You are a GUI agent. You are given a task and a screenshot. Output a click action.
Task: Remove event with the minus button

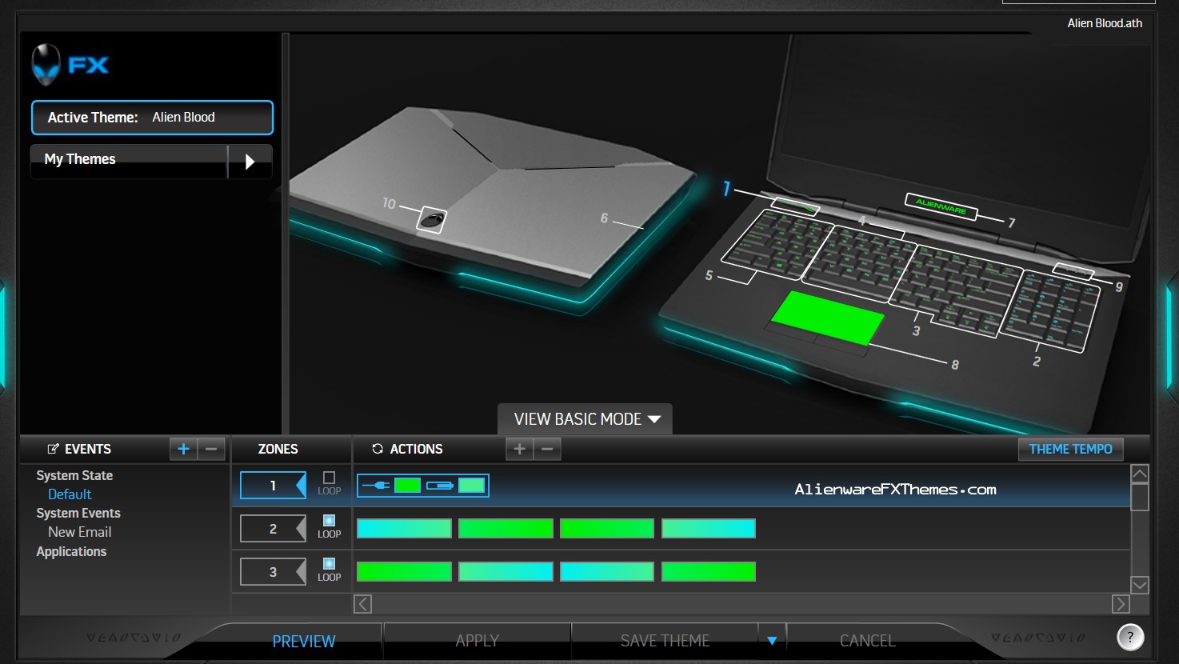[211, 449]
